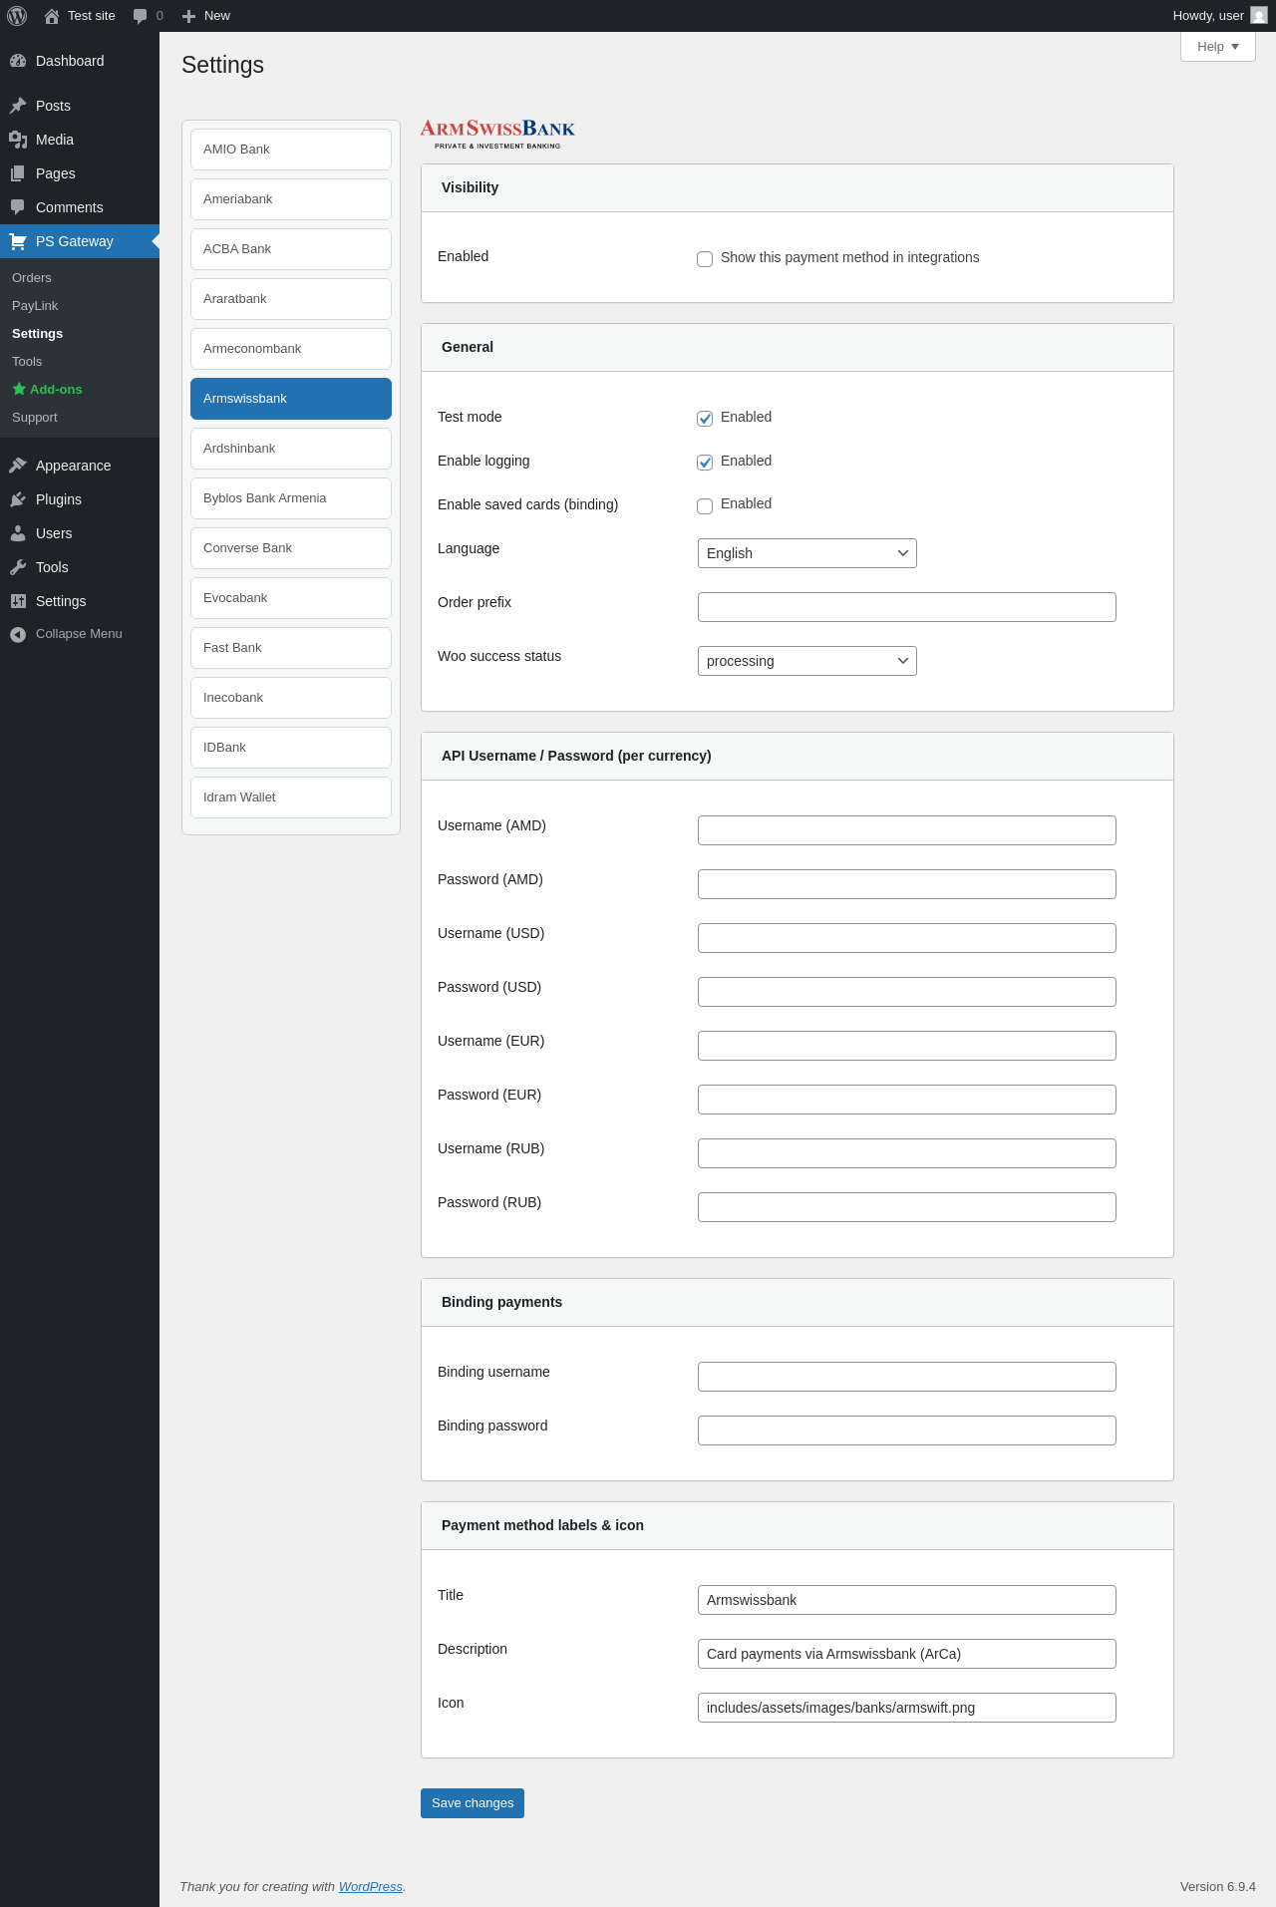Click the Collapse Menu arrow icon
The image size is (1276, 1907).
(x=18, y=634)
